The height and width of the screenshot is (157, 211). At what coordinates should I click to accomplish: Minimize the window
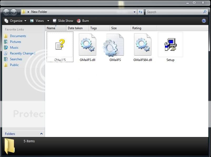188,3
